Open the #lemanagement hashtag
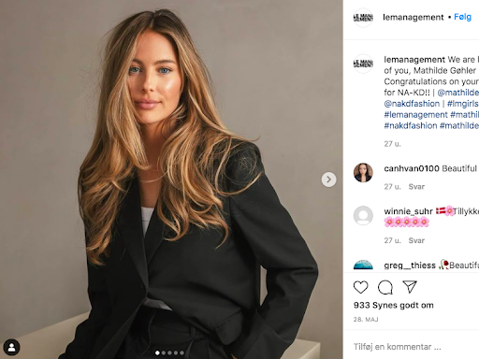Screen dimensions: 479x359 tap(415, 115)
